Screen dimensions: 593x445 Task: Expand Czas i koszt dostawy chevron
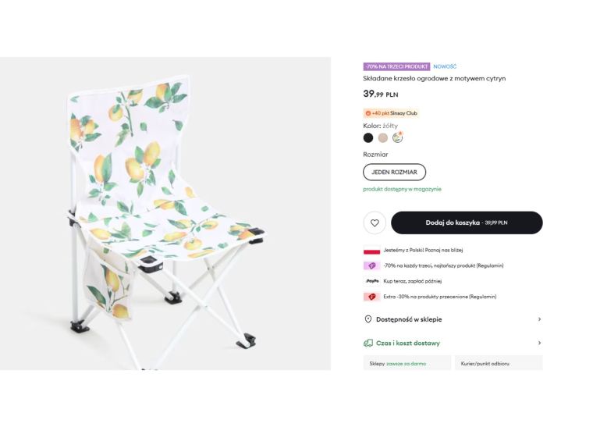[x=539, y=343]
